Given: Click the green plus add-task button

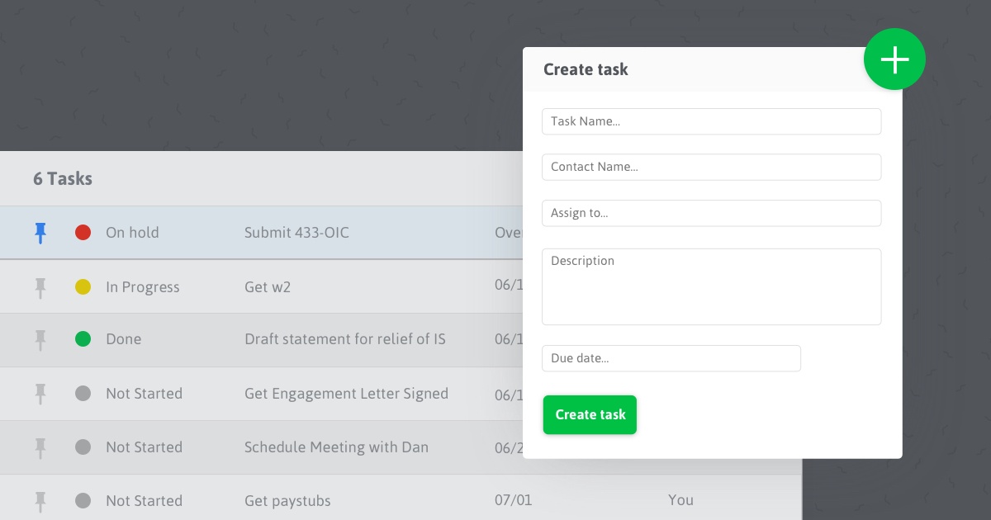Looking at the screenshot, I should pos(894,59).
